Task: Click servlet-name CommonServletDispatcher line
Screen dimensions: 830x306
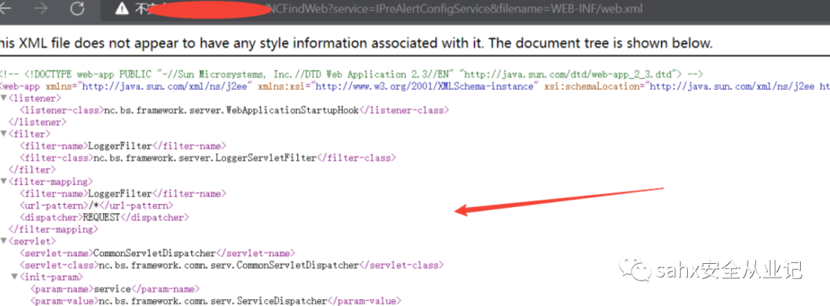Action: point(158,253)
